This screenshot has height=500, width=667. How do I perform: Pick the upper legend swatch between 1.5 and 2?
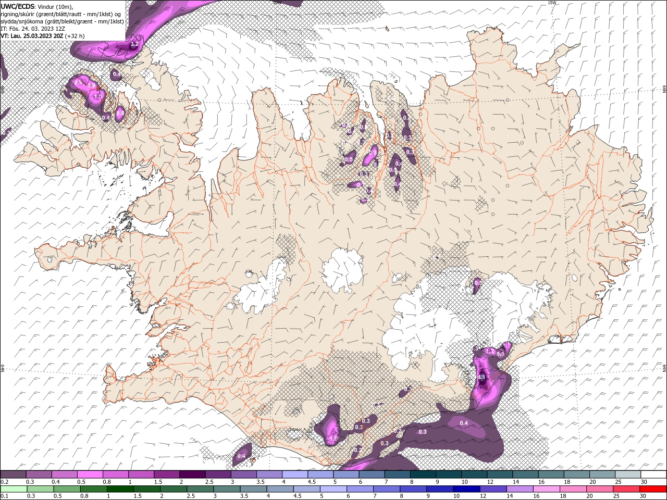pos(167,474)
